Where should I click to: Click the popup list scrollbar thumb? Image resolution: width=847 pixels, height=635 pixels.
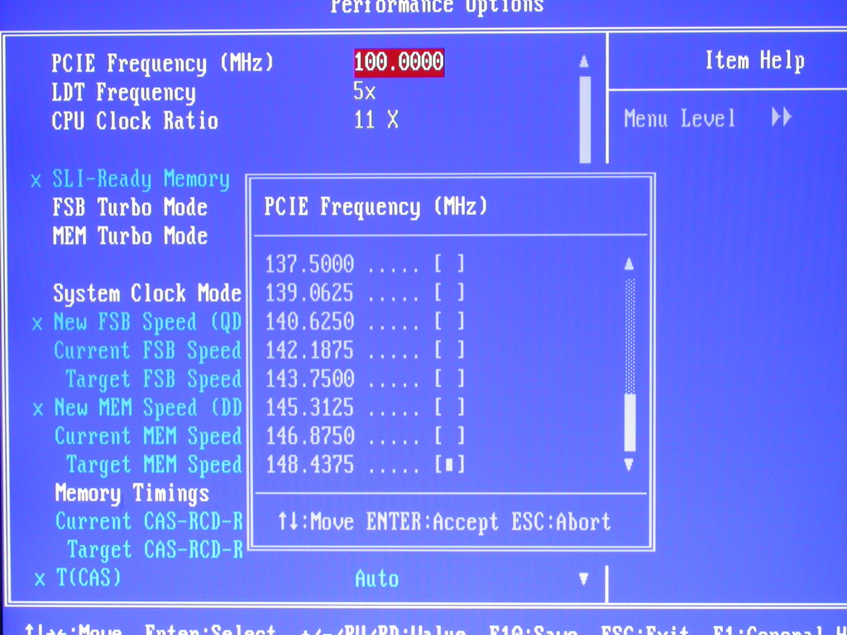coord(629,423)
